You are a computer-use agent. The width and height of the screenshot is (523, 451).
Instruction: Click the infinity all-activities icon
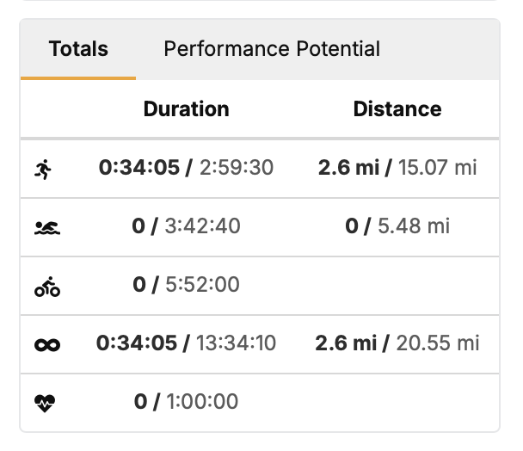click(x=47, y=345)
